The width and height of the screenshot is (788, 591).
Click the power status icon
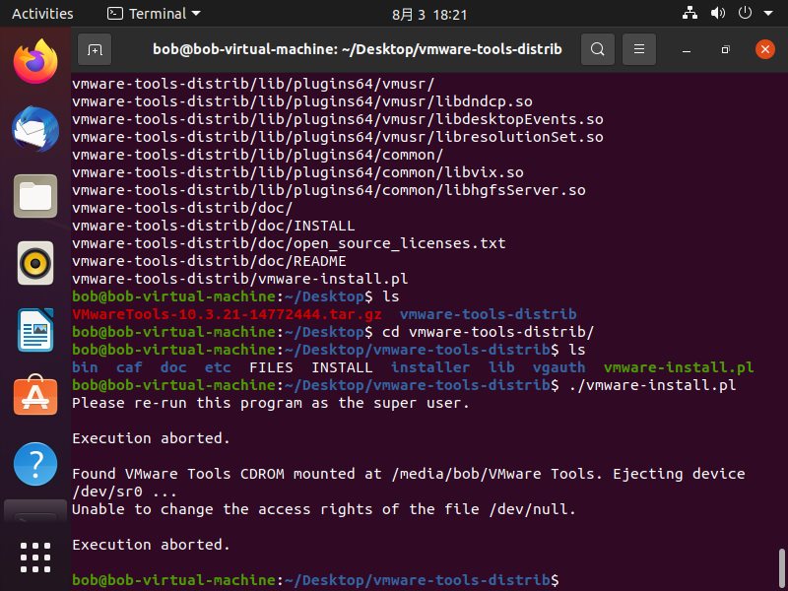click(x=744, y=14)
